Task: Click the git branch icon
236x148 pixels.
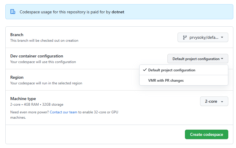Action: (x=185, y=38)
